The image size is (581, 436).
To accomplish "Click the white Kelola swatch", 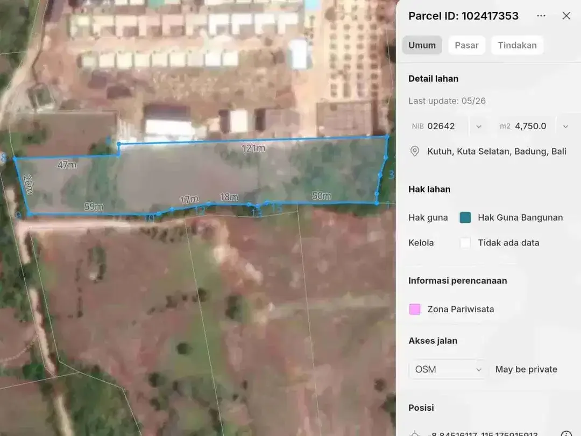I will click(465, 243).
